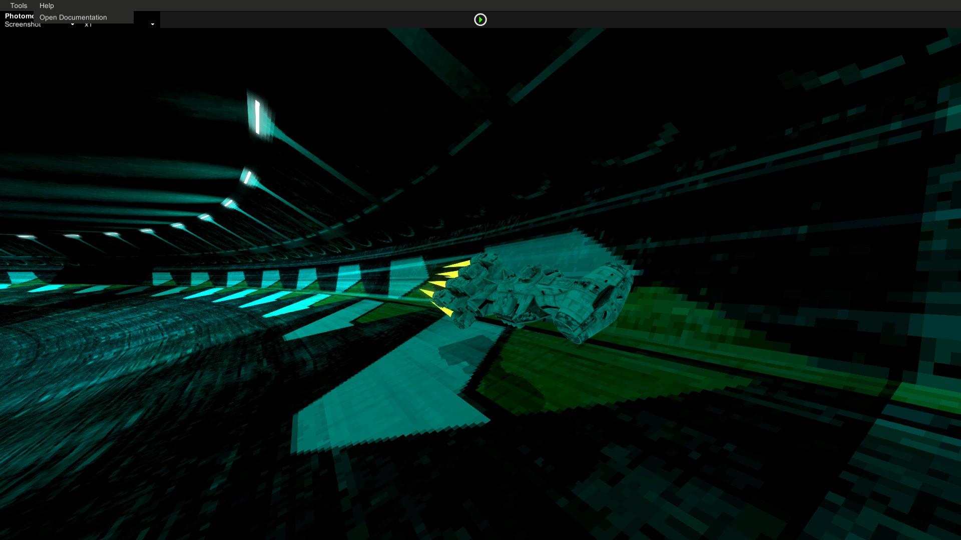The height and width of the screenshot is (540, 961).
Task: Select Open Documentation from Help menu
Action: (x=73, y=17)
